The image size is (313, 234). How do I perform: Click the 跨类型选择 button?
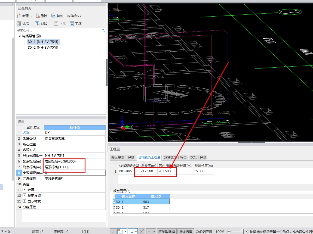coord(166,232)
